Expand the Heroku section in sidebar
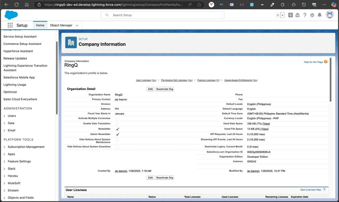 5,176
